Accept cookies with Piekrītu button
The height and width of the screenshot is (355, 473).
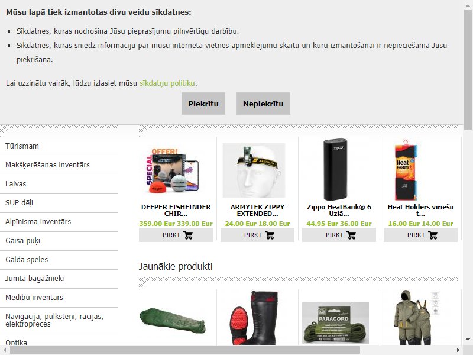(203, 104)
